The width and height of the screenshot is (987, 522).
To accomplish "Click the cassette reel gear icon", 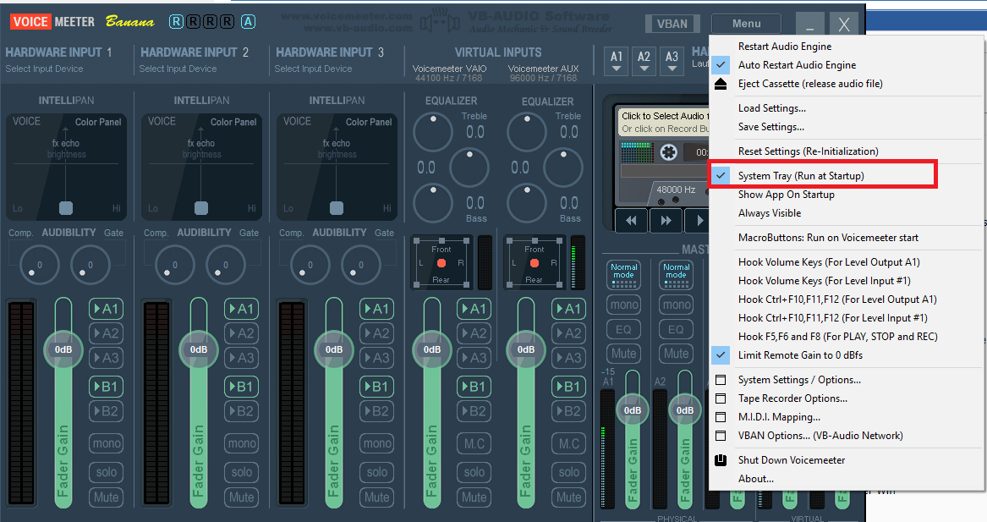I will point(668,152).
